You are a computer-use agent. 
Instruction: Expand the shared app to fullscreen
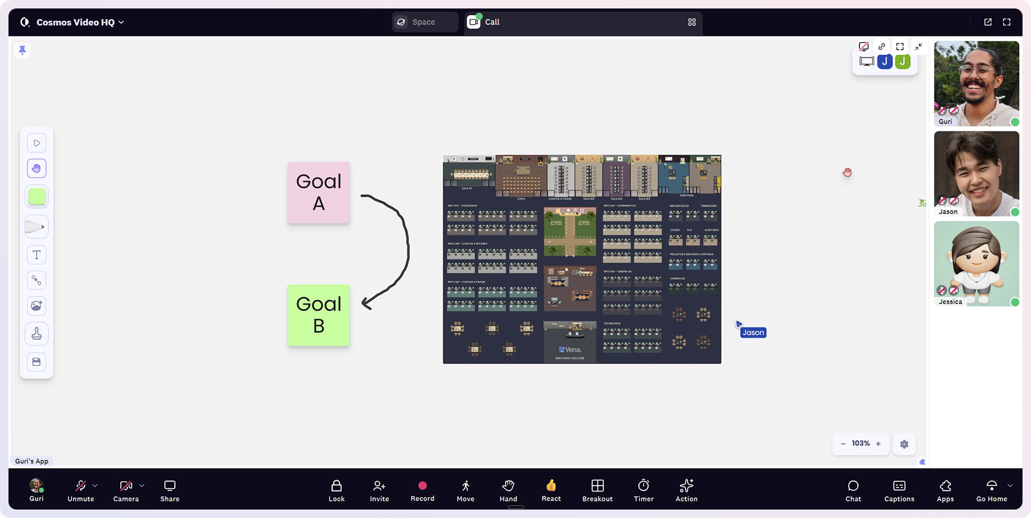900,47
